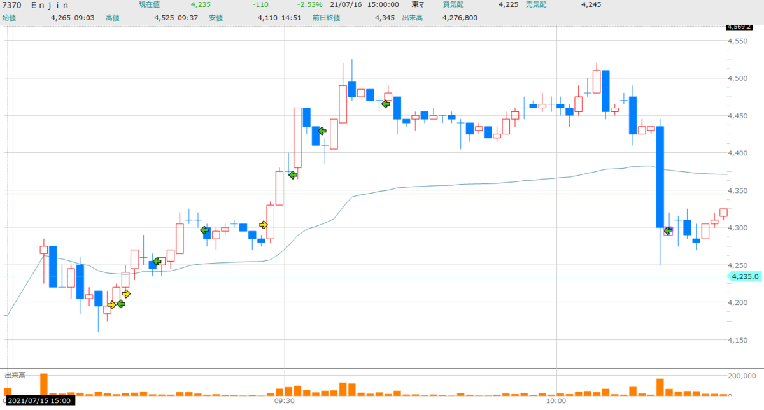Click the 売気配 label

coord(536,5)
